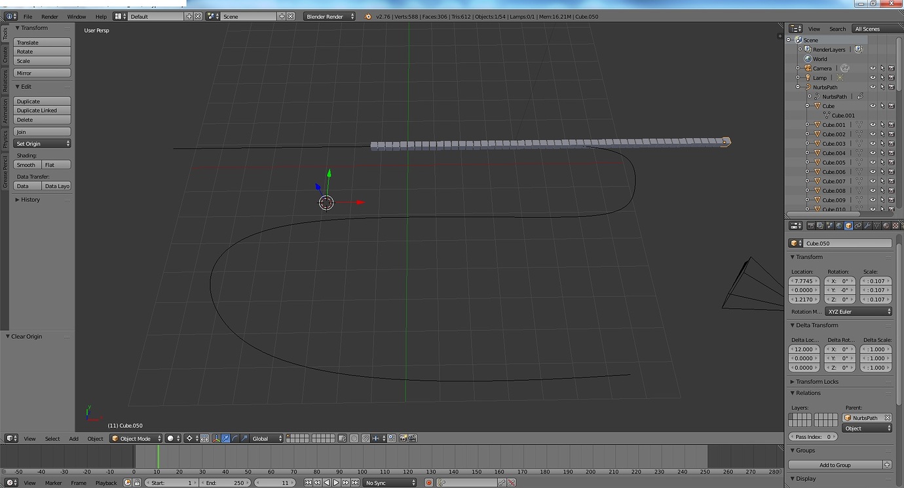The image size is (904, 488).
Task: Select the translate manipulator arrow icon
Action: (226, 438)
